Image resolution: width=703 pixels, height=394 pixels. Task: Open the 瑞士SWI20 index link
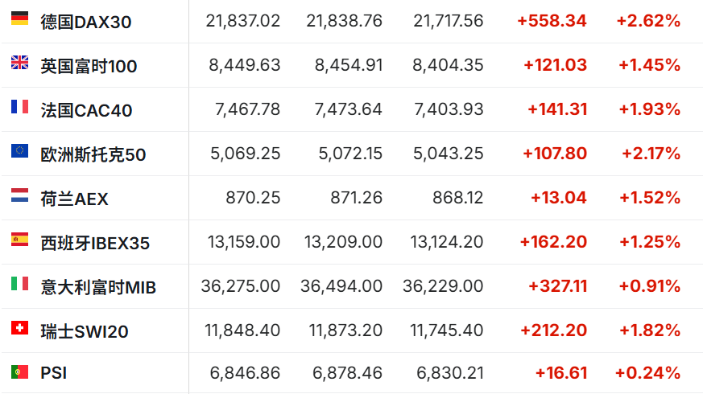[x=85, y=331]
